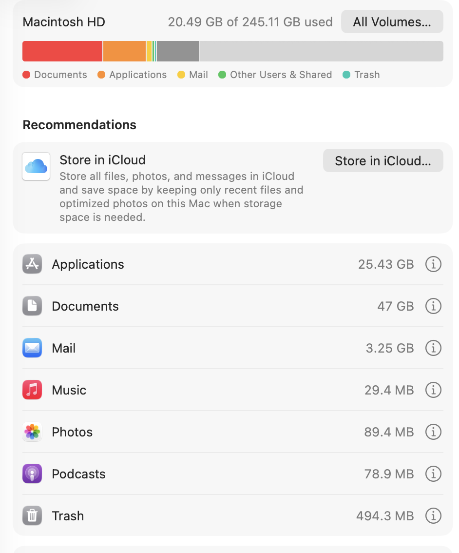Select the Mail row
The height and width of the screenshot is (553, 459).
pyautogui.click(x=232, y=348)
